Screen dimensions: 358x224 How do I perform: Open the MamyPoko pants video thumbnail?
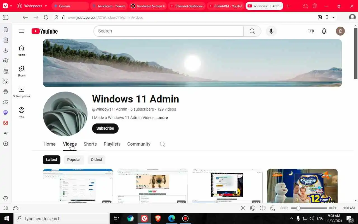click(x=302, y=186)
